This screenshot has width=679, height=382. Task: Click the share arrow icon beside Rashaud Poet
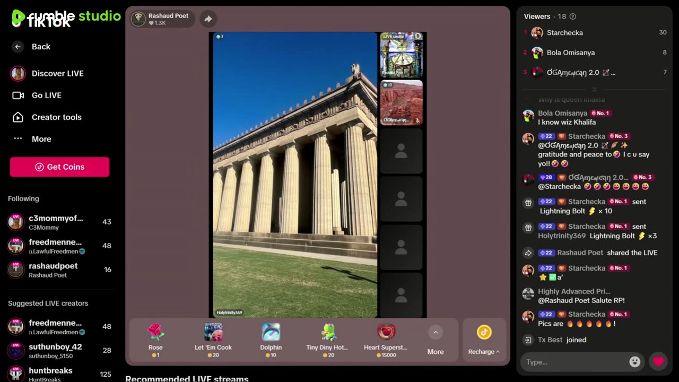(208, 19)
